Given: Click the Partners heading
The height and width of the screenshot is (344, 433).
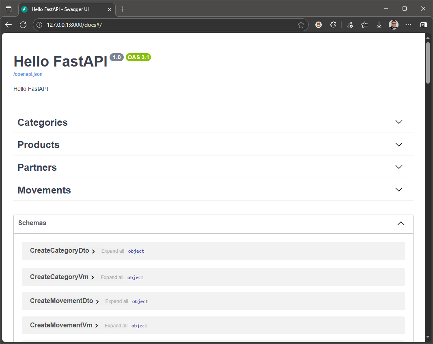Looking at the screenshot, I should pyautogui.click(x=37, y=167).
